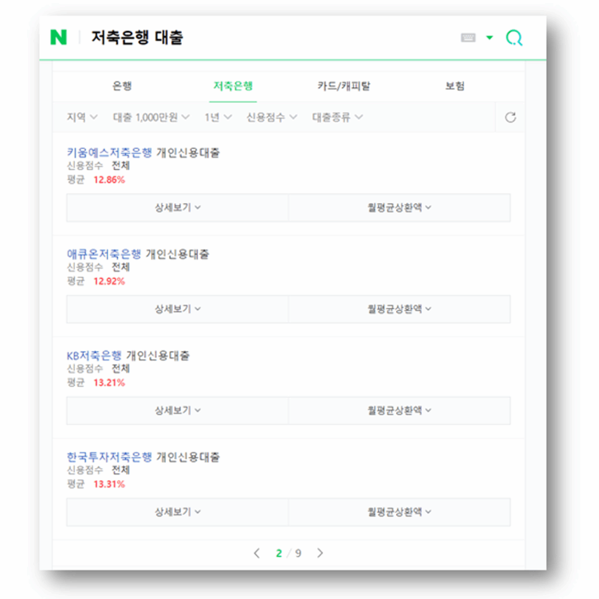
Task: Expand the green arrow beside keyboard icon
Action: click(490, 38)
